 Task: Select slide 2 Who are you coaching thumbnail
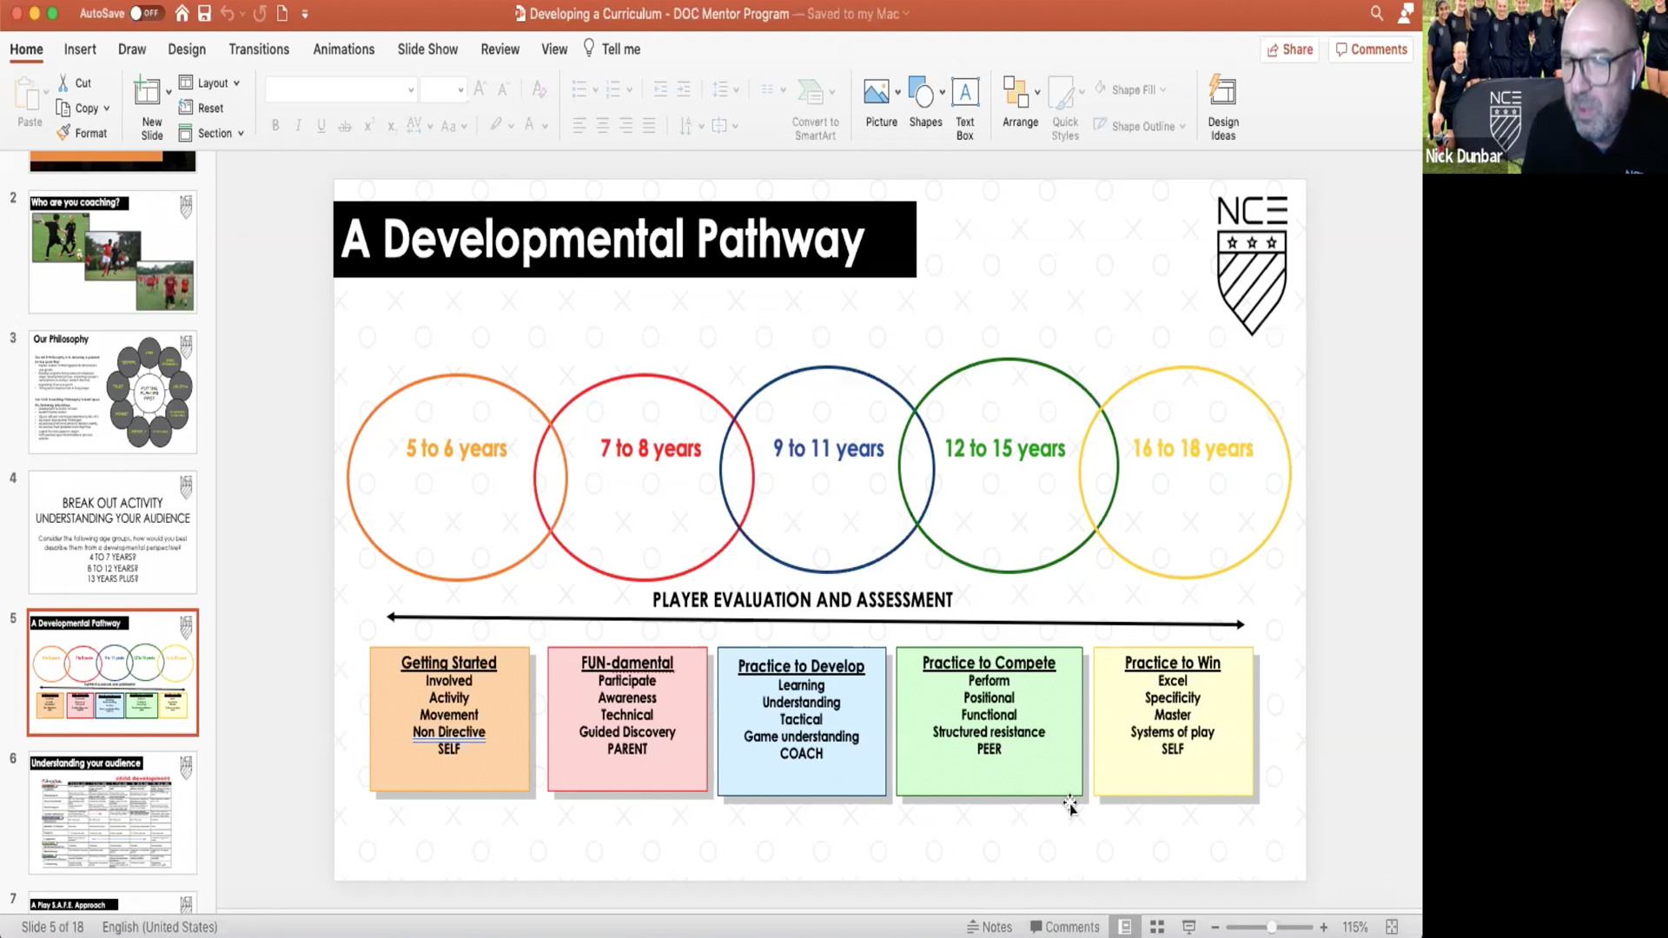tap(113, 252)
